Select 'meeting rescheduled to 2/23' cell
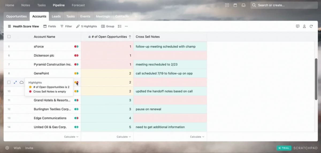Image resolution: width=321 pixels, height=153 pixels. click(170, 65)
